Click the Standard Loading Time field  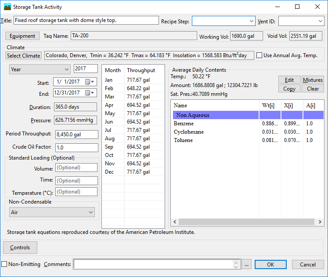point(76,181)
